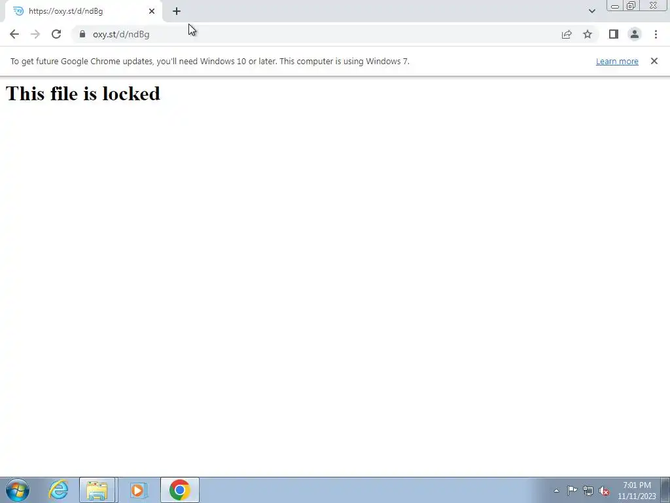This screenshot has width=670, height=503.
Task: Open the Windows Start menu
Action: point(18,490)
